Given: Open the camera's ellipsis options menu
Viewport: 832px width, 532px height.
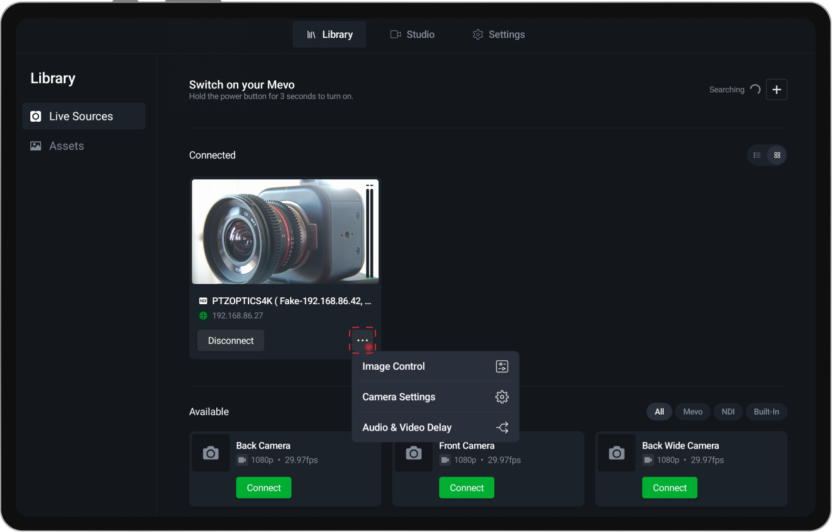Looking at the screenshot, I should point(363,340).
